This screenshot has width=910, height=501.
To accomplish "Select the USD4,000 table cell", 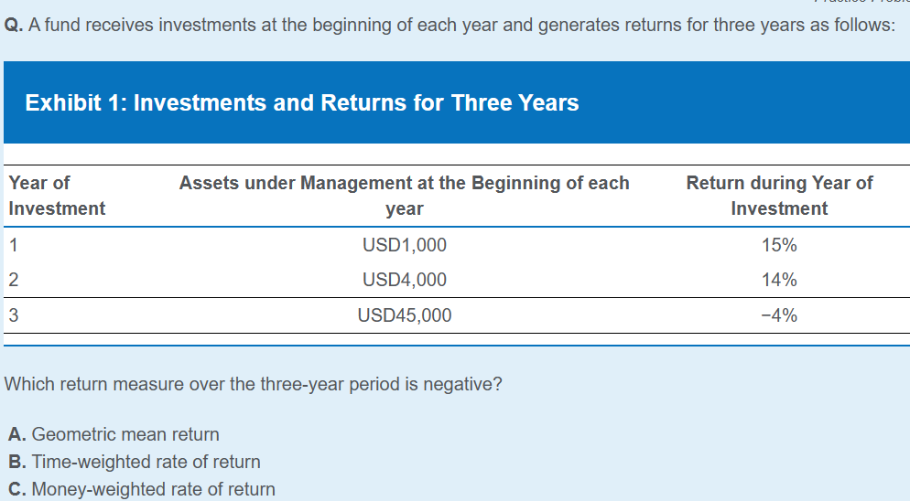I will pyautogui.click(x=404, y=281).
